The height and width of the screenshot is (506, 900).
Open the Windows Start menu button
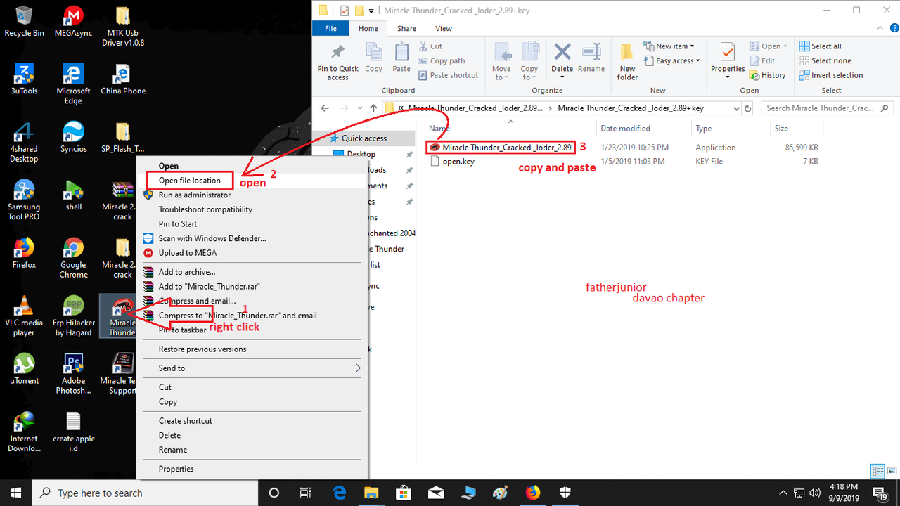coord(15,493)
